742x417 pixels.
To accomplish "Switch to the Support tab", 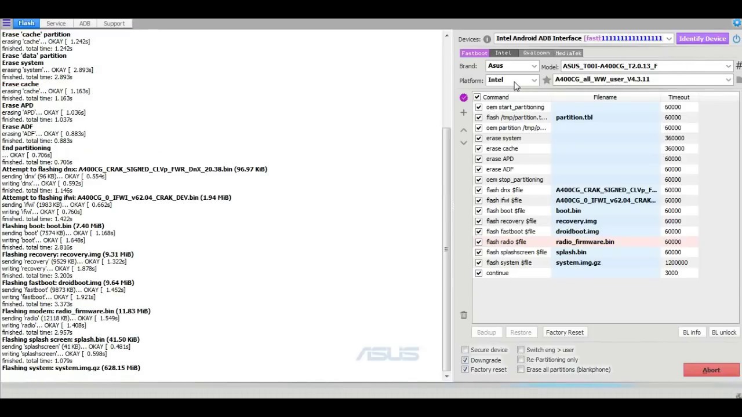I will click(114, 24).
